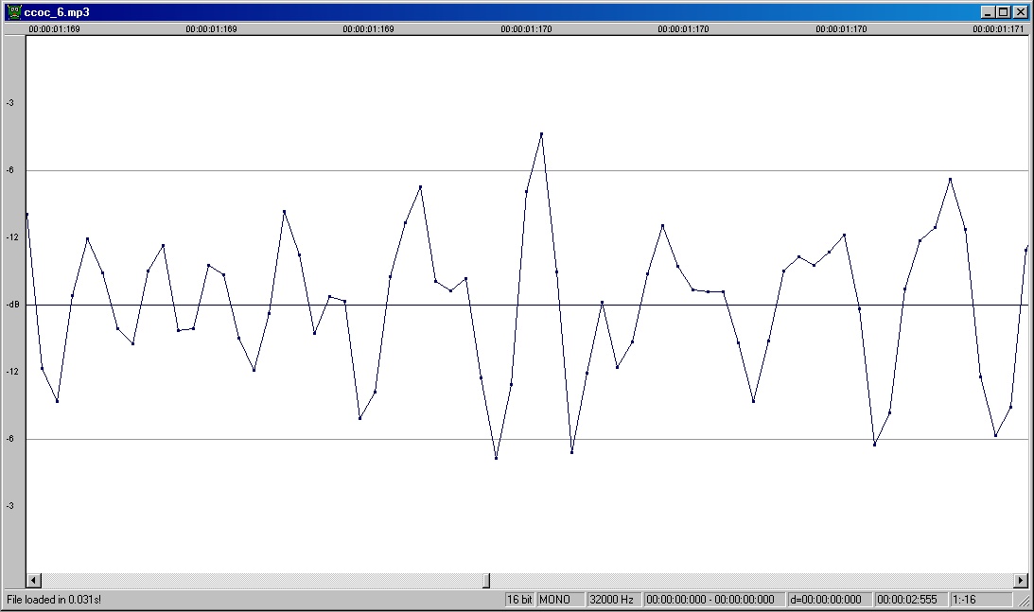
Task: Maximize the ccoc_6.mp3 window
Action: [1004, 12]
